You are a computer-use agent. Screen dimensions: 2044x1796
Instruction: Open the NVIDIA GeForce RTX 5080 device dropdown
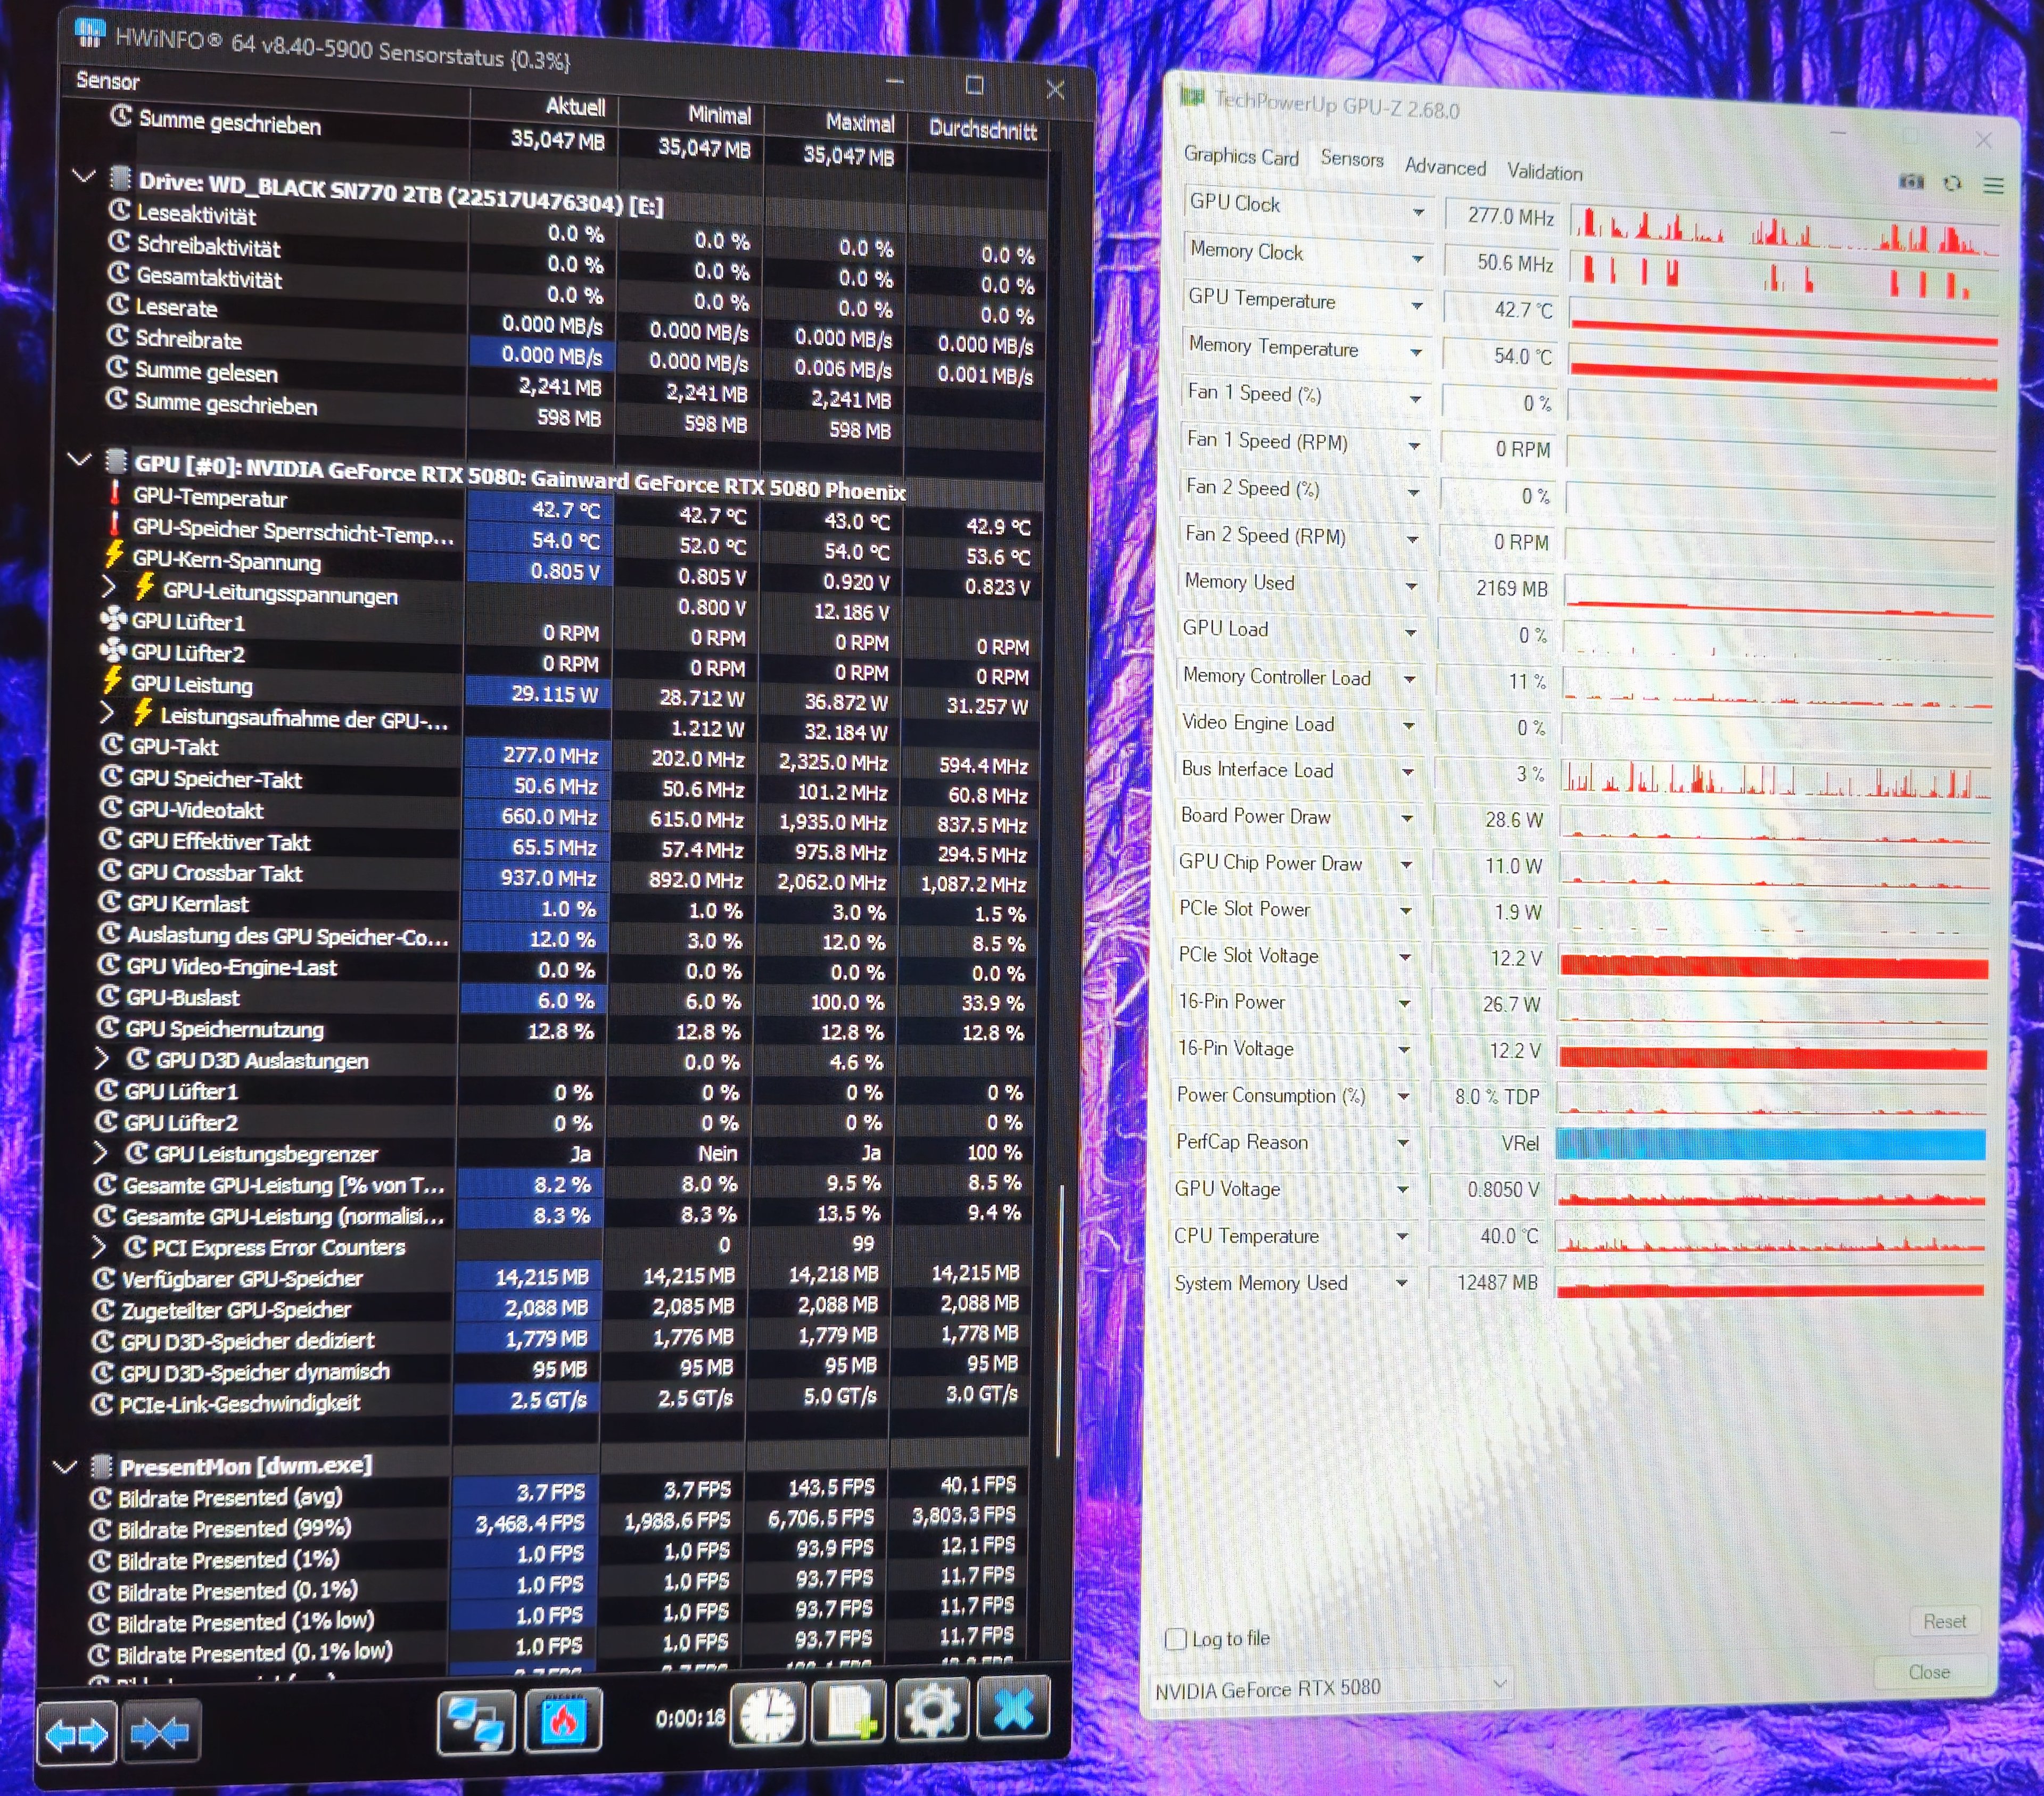[x=1499, y=1684]
